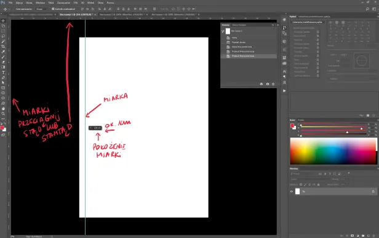Open the Edycja menu

coord(19,2)
